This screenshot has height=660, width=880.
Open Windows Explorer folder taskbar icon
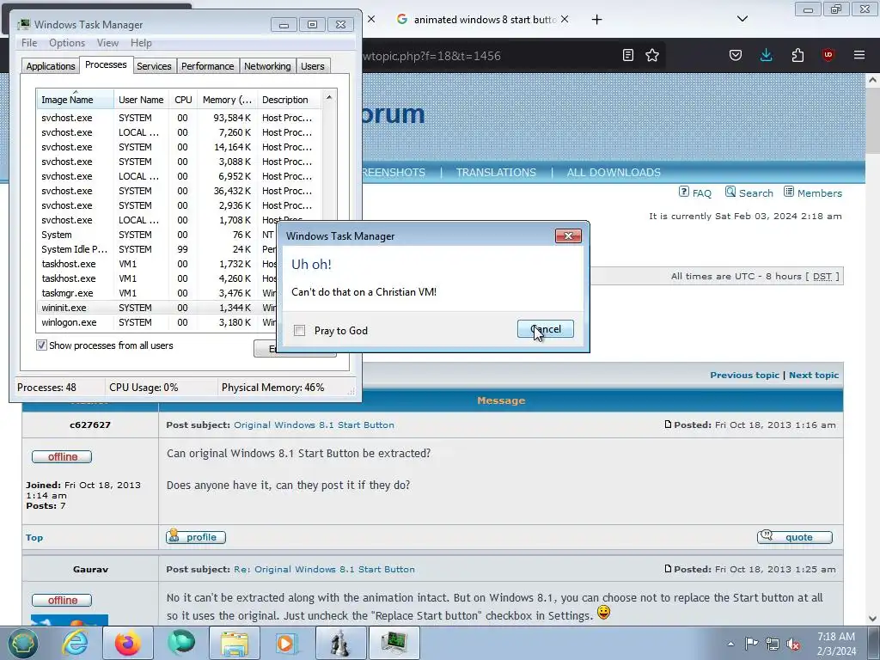pyautogui.click(x=234, y=643)
